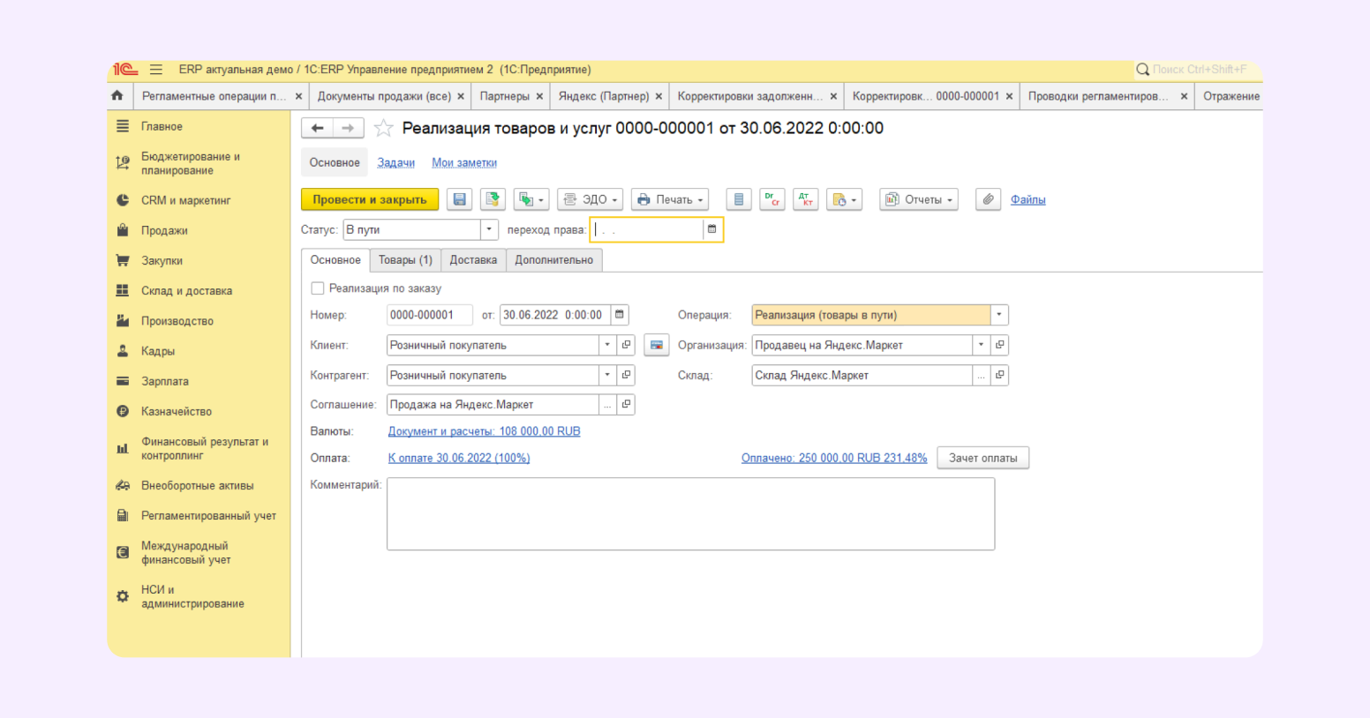Open Клиент record with its open icon

pyautogui.click(x=626, y=345)
